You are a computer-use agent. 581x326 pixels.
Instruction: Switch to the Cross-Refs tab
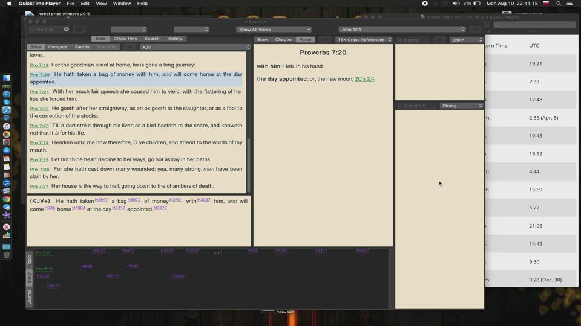pos(125,39)
